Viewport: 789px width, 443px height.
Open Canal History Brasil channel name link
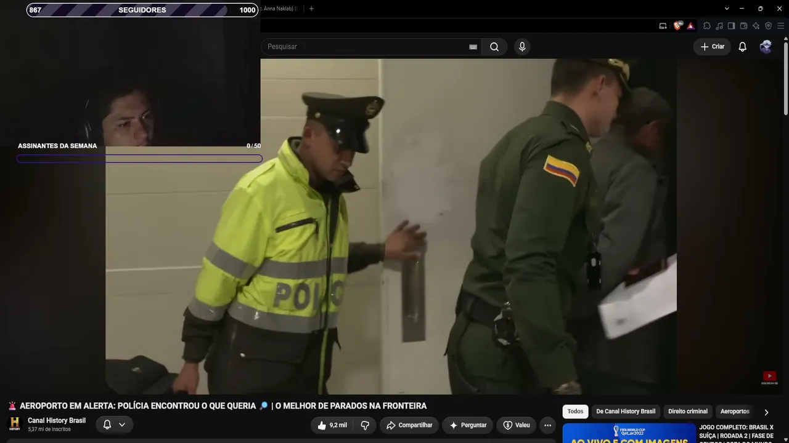click(x=57, y=421)
